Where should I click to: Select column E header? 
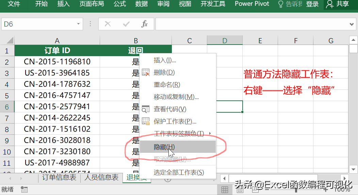point(260,40)
